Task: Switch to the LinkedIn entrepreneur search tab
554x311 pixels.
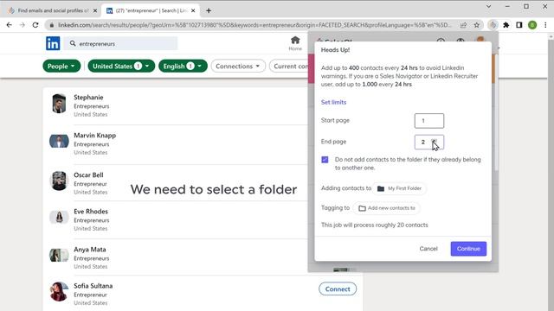Action: [151, 10]
